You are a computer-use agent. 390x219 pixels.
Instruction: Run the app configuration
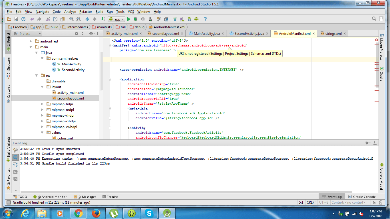coord(129,19)
